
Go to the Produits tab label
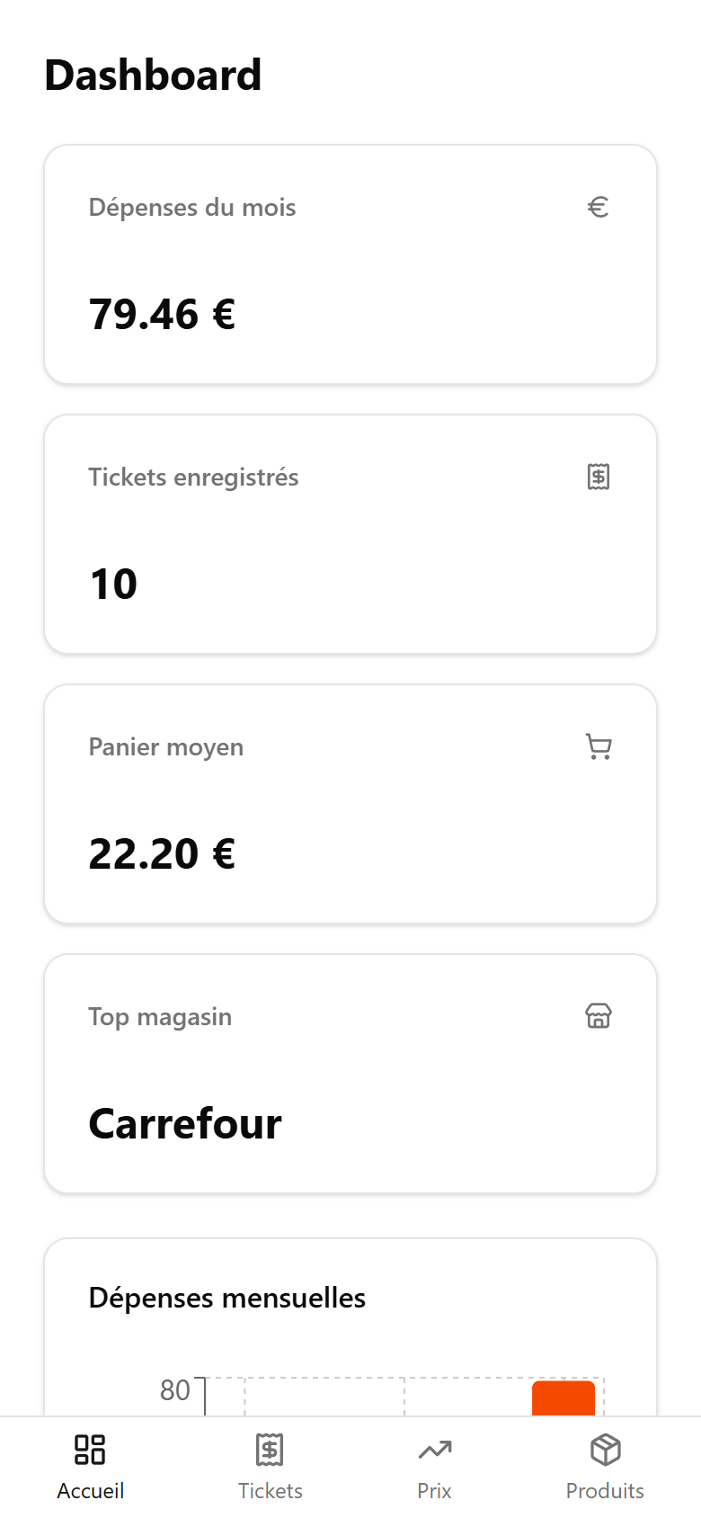tap(605, 1491)
